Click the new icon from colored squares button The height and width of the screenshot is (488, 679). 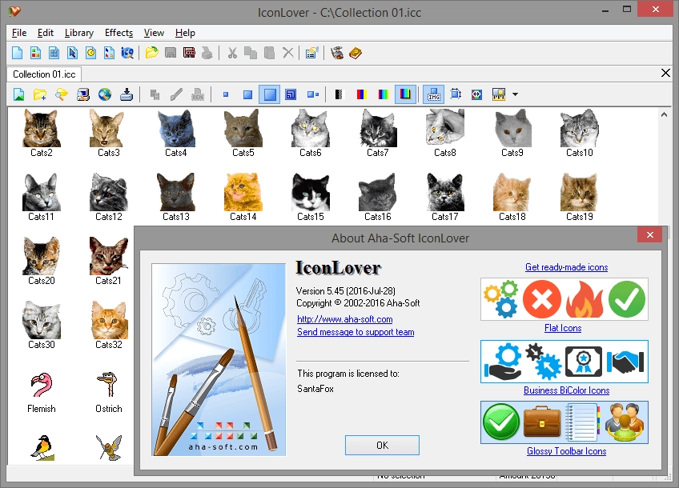35,53
